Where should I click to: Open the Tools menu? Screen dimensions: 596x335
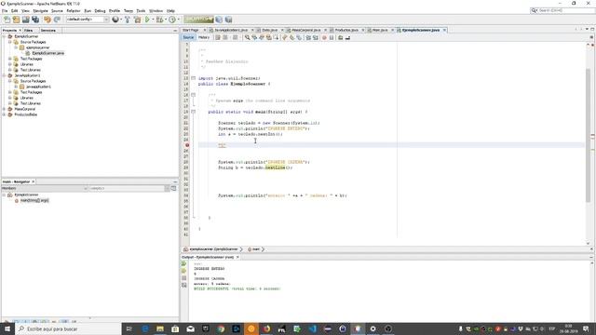point(141,11)
